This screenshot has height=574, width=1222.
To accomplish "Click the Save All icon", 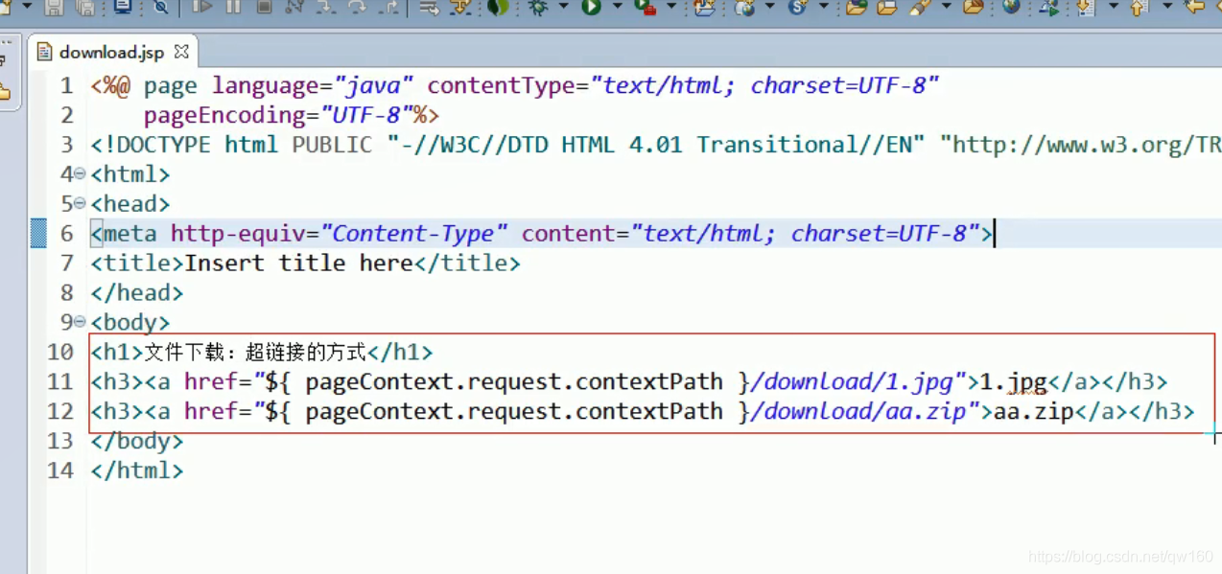I will (84, 7).
